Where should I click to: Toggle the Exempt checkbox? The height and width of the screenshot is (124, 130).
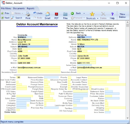point(69,87)
